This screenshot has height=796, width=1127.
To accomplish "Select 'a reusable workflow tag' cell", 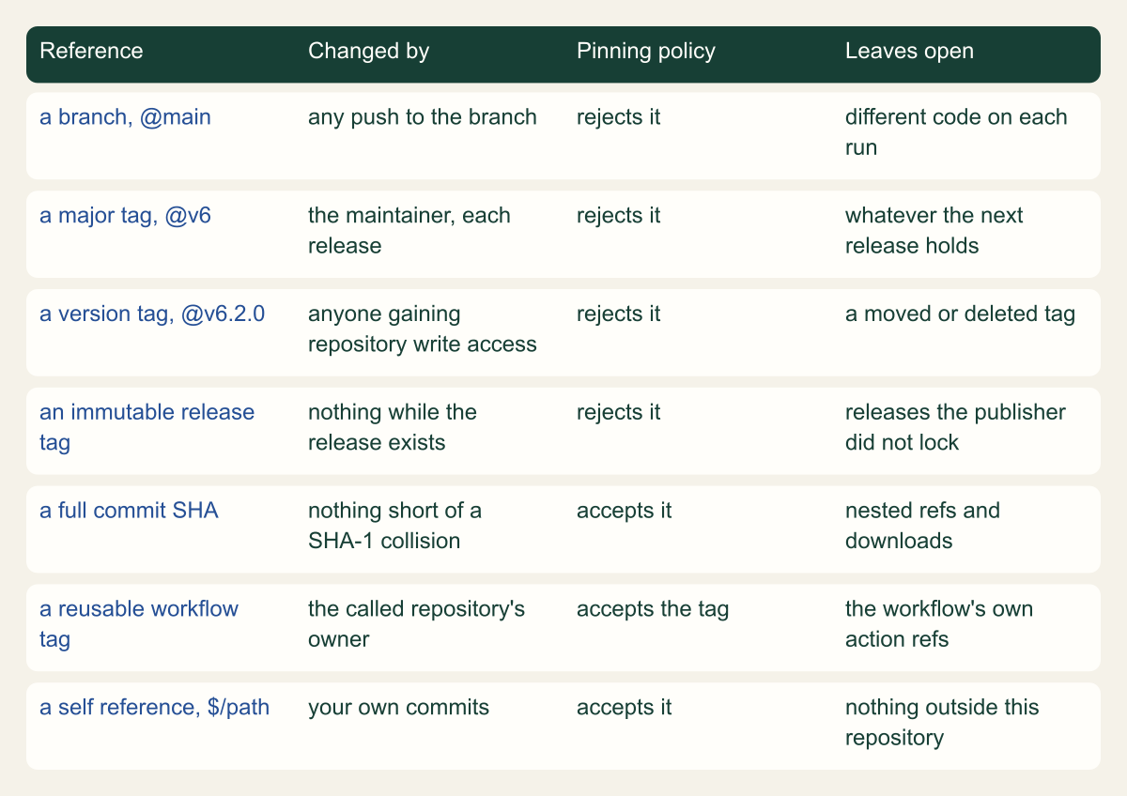I will pos(139,623).
